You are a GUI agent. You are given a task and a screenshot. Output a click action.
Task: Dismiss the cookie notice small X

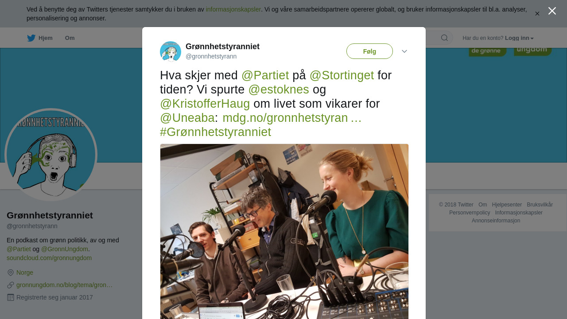[x=537, y=14]
